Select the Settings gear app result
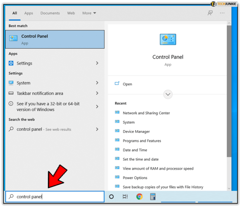241x207 pixels. click(53, 63)
